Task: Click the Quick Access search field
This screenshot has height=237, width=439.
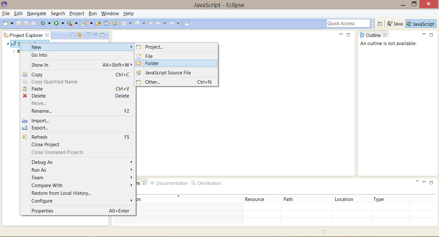Action: coord(348,23)
